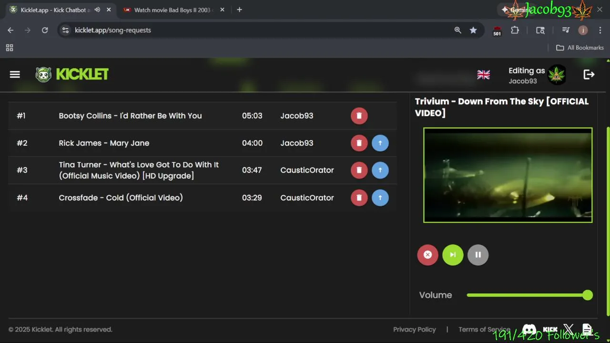Skip to the next song
The height and width of the screenshot is (343, 610).
click(453, 255)
